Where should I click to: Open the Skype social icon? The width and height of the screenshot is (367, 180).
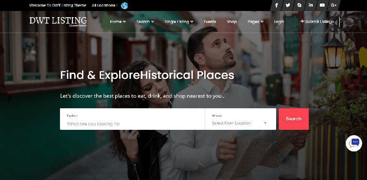coord(300,5)
